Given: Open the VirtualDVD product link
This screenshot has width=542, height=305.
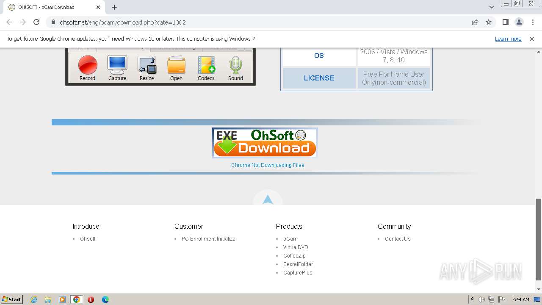Looking at the screenshot, I should (296, 247).
